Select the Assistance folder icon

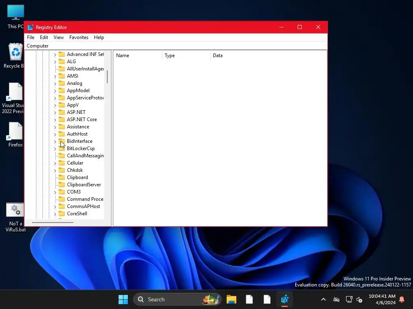[62, 127]
